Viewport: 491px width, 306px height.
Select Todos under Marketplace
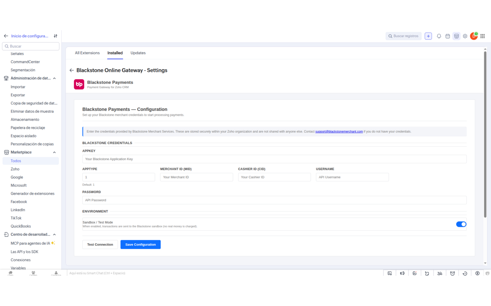(x=31, y=161)
